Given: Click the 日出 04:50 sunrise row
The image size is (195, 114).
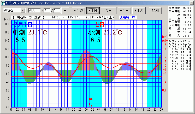Looking at the screenshot, I should 180,15.
